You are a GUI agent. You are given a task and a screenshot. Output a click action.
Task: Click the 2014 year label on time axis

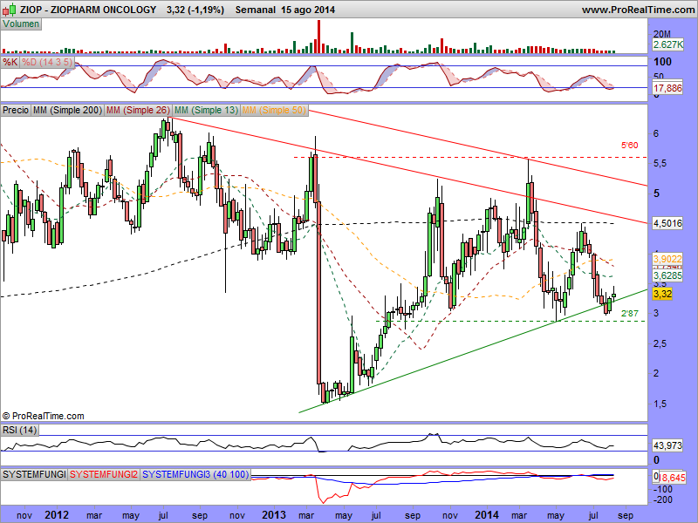pyautogui.click(x=487, y=515)
